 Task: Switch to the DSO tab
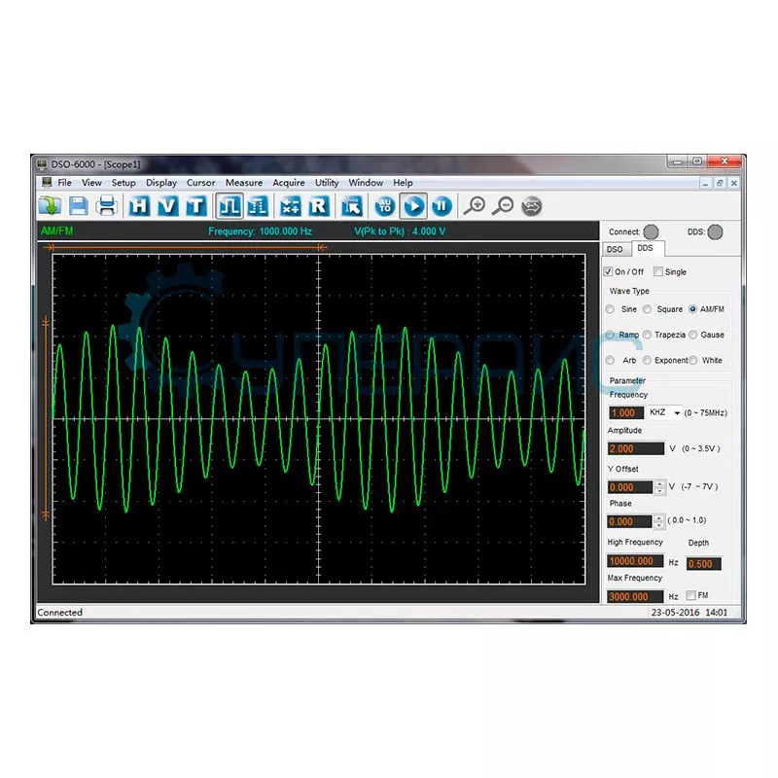pyautogui.click(x=615, y=250)
